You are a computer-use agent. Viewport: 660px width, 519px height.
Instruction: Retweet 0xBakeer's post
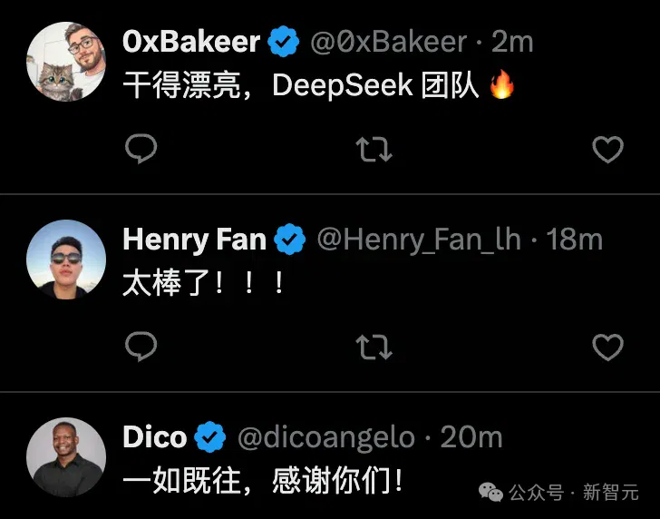coord(374,149)
